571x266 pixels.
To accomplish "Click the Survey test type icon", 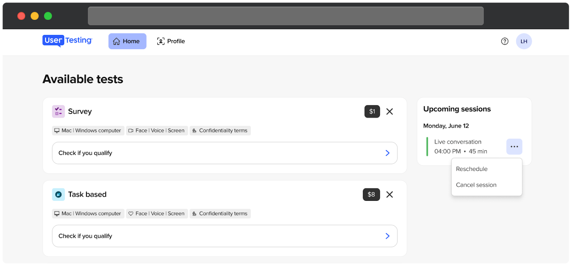I will click(x=58, y=111).
